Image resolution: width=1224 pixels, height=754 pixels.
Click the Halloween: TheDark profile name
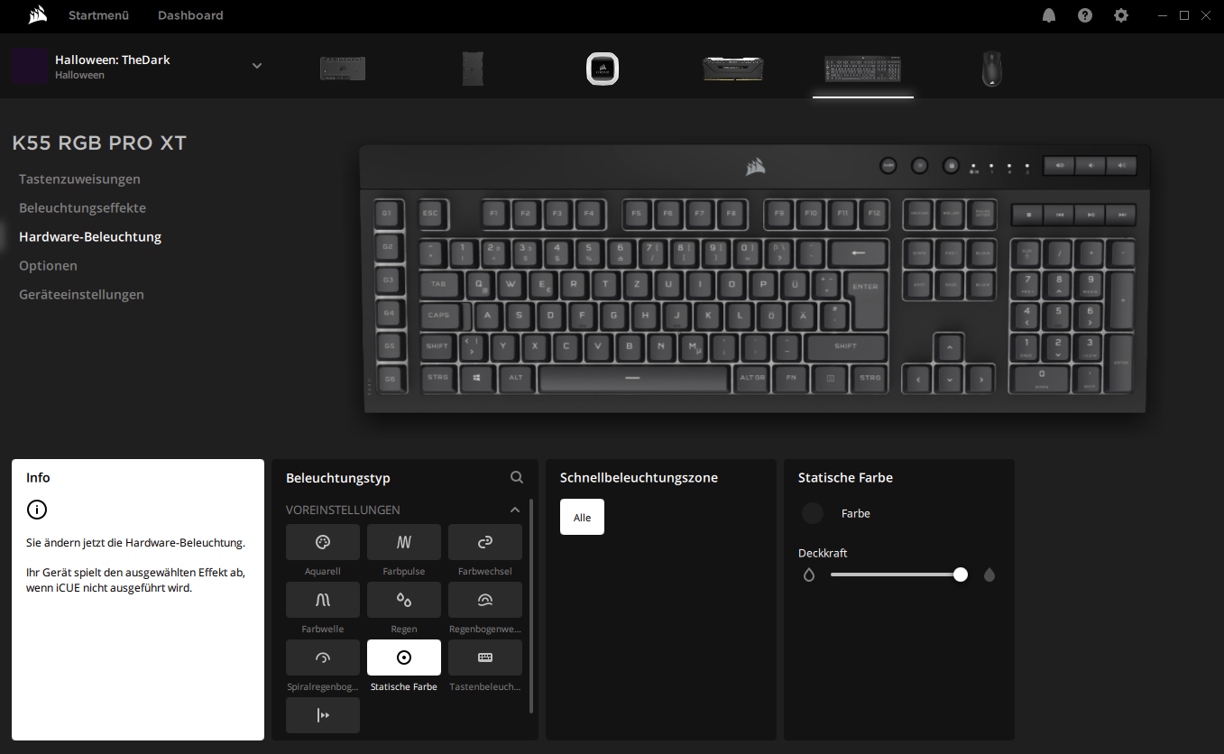tap(113, 60)
